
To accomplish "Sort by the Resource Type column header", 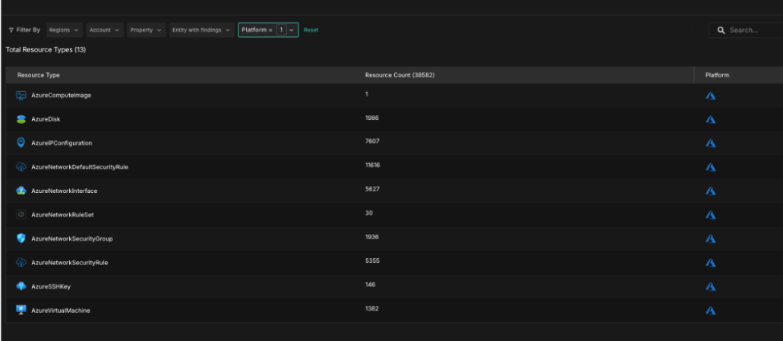I will tap(39, 75).
